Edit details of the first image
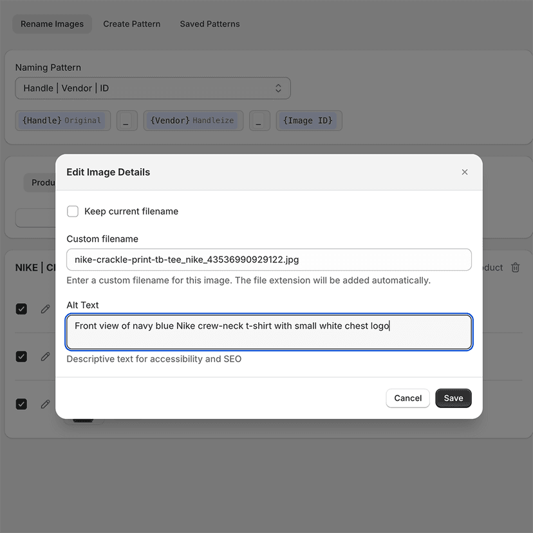This screenshot has height=533, width=533. [45, 309]
